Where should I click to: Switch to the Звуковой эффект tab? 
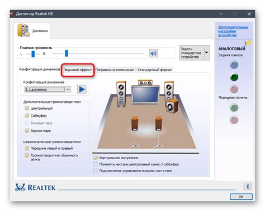pyautogui.click(x=78, y=70)
